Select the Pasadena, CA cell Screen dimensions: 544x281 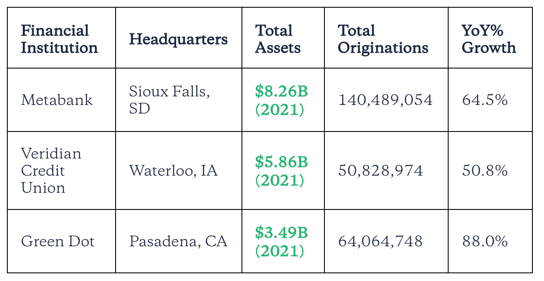(178, 241)
